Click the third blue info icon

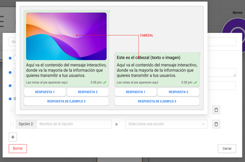[x=10, y=85]
